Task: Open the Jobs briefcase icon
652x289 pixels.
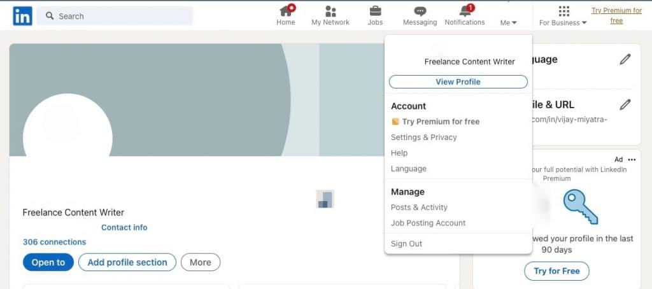Action: click(x=375, y=11)
